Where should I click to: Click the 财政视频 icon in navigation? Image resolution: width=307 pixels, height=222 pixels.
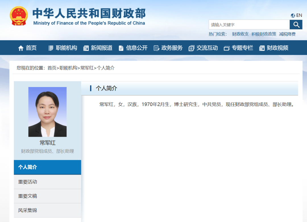pos(262,48)
